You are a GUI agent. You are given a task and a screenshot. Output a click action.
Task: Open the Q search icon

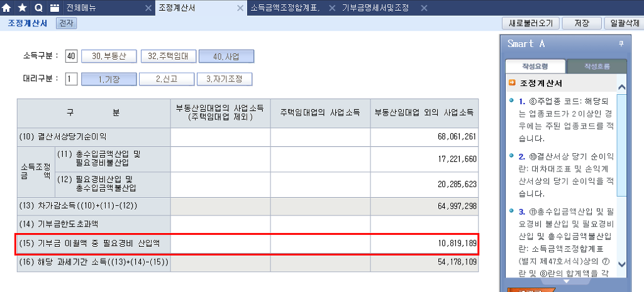38,8
